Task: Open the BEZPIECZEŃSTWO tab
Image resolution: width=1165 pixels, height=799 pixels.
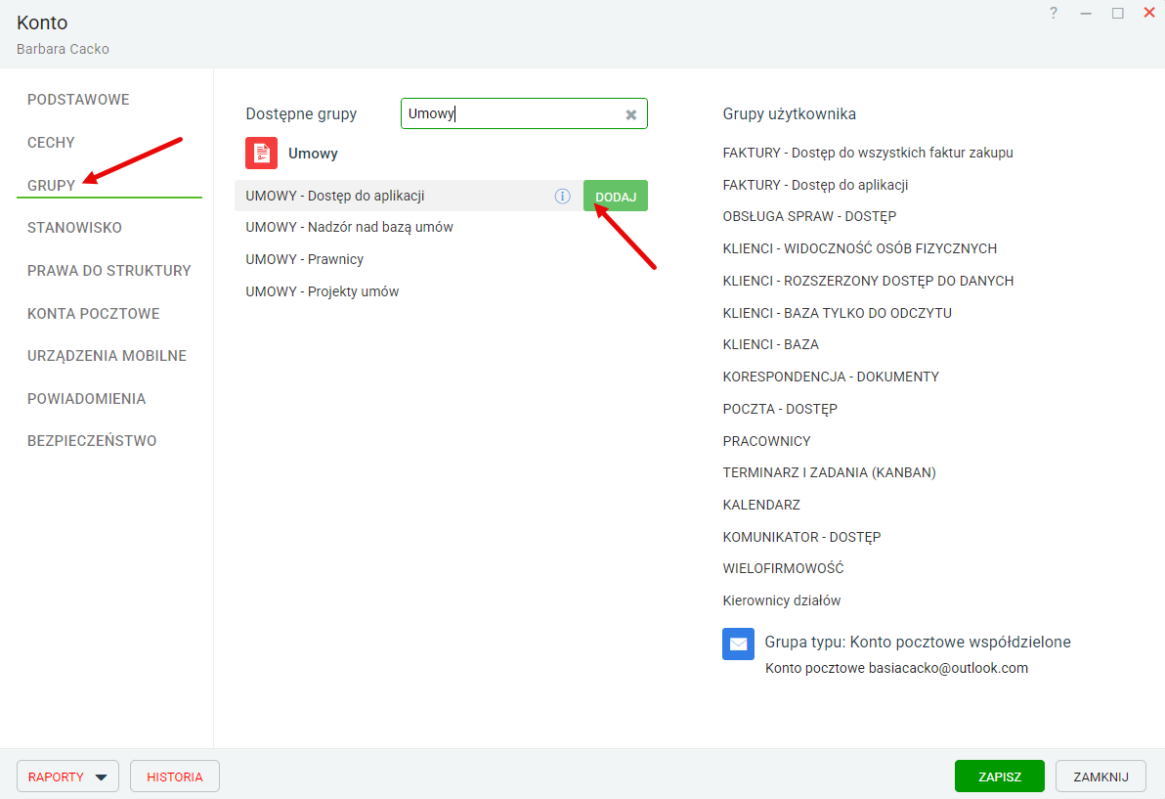Action: tap(92, 441)
